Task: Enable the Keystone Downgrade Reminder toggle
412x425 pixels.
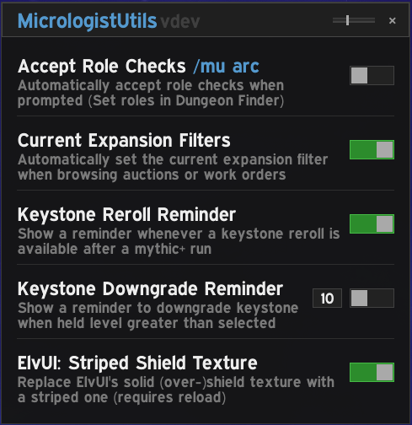Action: click(x=372, y=298)
